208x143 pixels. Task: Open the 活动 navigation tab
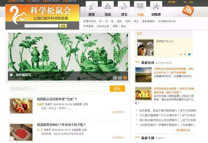(108, 15)
